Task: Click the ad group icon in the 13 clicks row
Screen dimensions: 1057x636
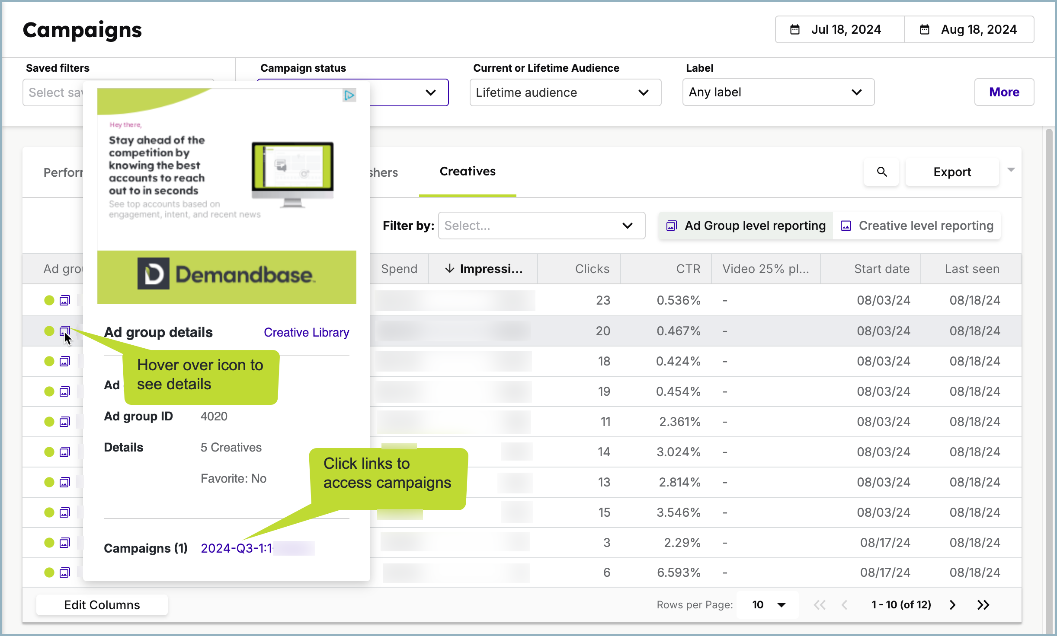Action: (65, 482)
